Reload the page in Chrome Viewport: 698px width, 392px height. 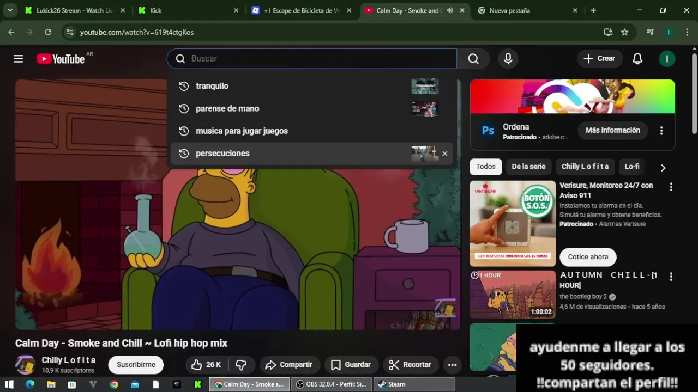(x=48, y=32)
